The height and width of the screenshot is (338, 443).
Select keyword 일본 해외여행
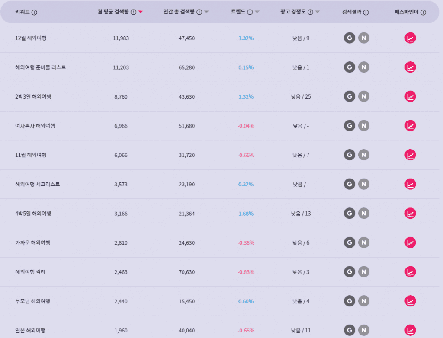click(x=30, y=330)
